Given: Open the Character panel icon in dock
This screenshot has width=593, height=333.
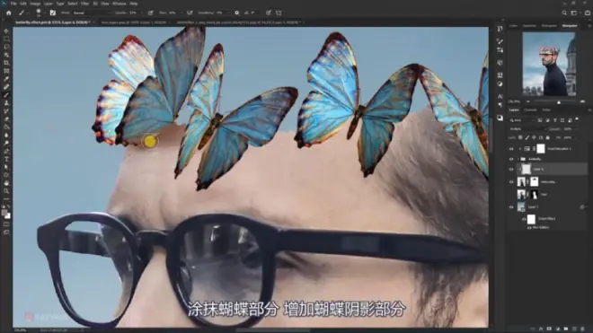Looking at the screenshot, I should (500, 96).
